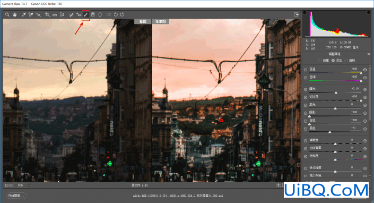Click the 原图 (Before) label tab
The image size is (374, 203).
pyautogui.click(x=143, y=21)
